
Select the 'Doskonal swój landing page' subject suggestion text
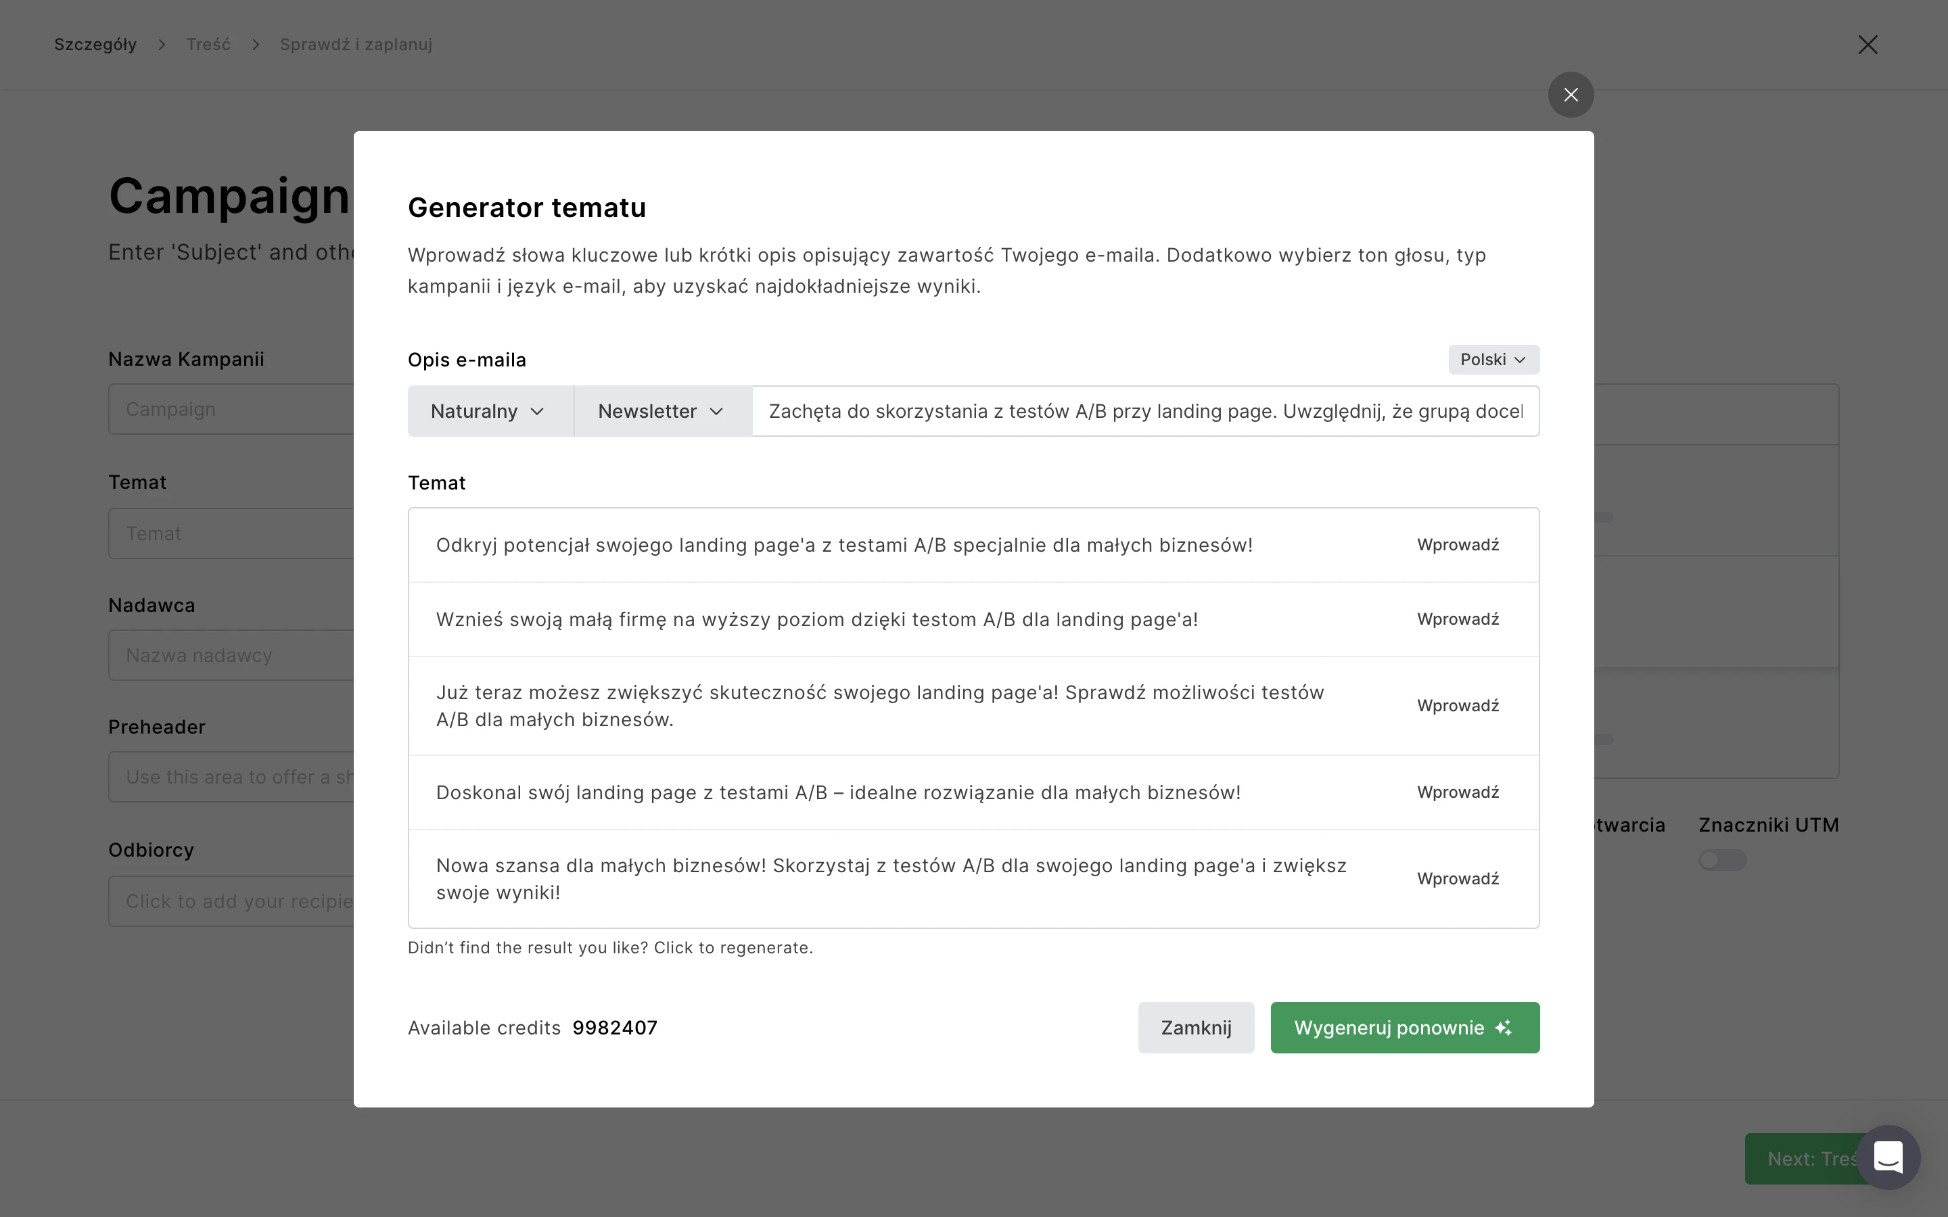[838, 793]
